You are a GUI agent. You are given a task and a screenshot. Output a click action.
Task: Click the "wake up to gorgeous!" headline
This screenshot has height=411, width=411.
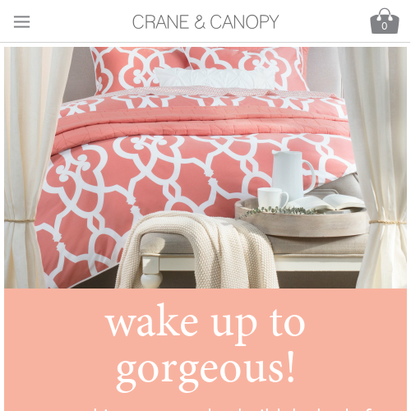click(205, 347)
